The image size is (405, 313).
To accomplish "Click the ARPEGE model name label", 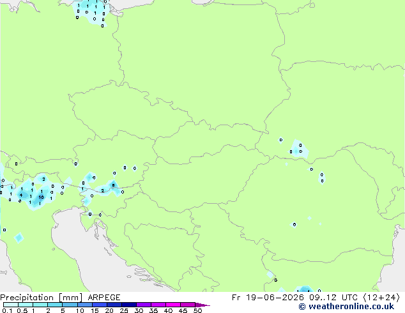I will 104,298.
